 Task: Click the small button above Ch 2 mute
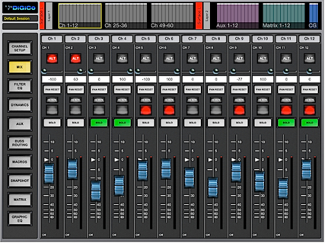[75, 100]
